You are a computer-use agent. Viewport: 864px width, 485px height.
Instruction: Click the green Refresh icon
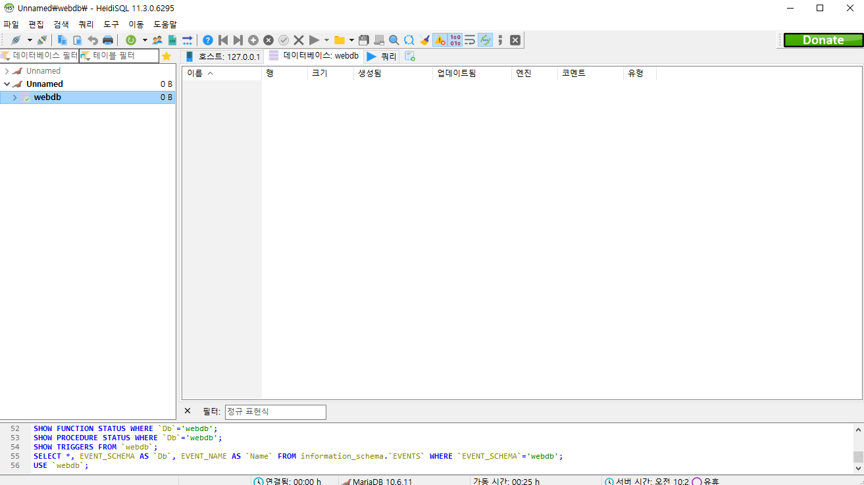point(131,40)
